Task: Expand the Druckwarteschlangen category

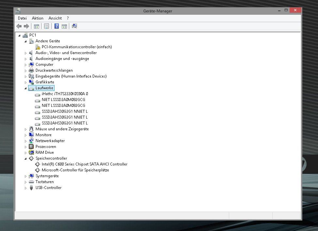Action: pyautogui.click(x=25, y=71)
